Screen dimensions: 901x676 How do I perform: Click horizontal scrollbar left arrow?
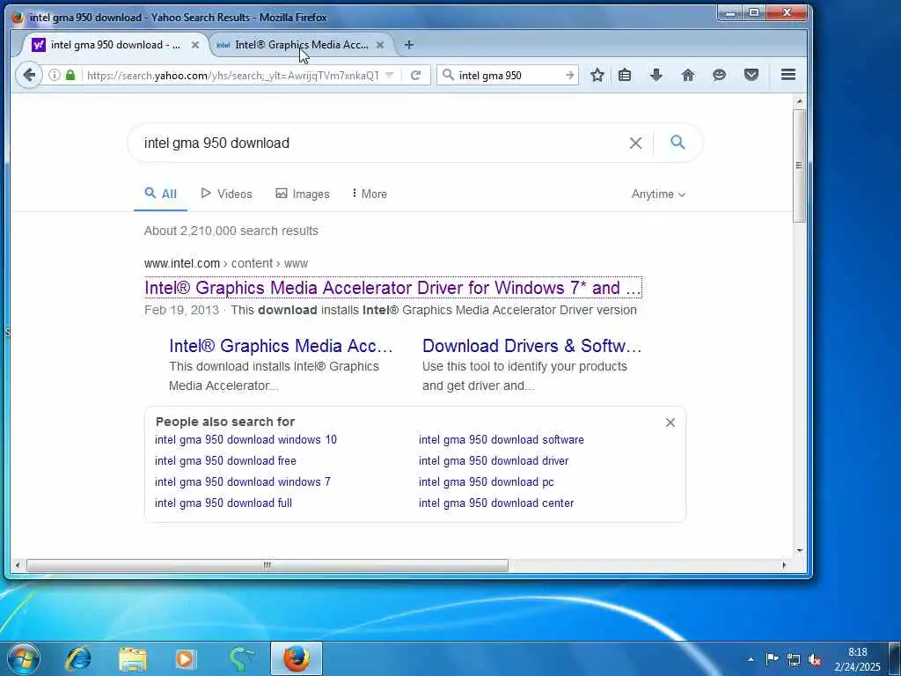[18, 566]
